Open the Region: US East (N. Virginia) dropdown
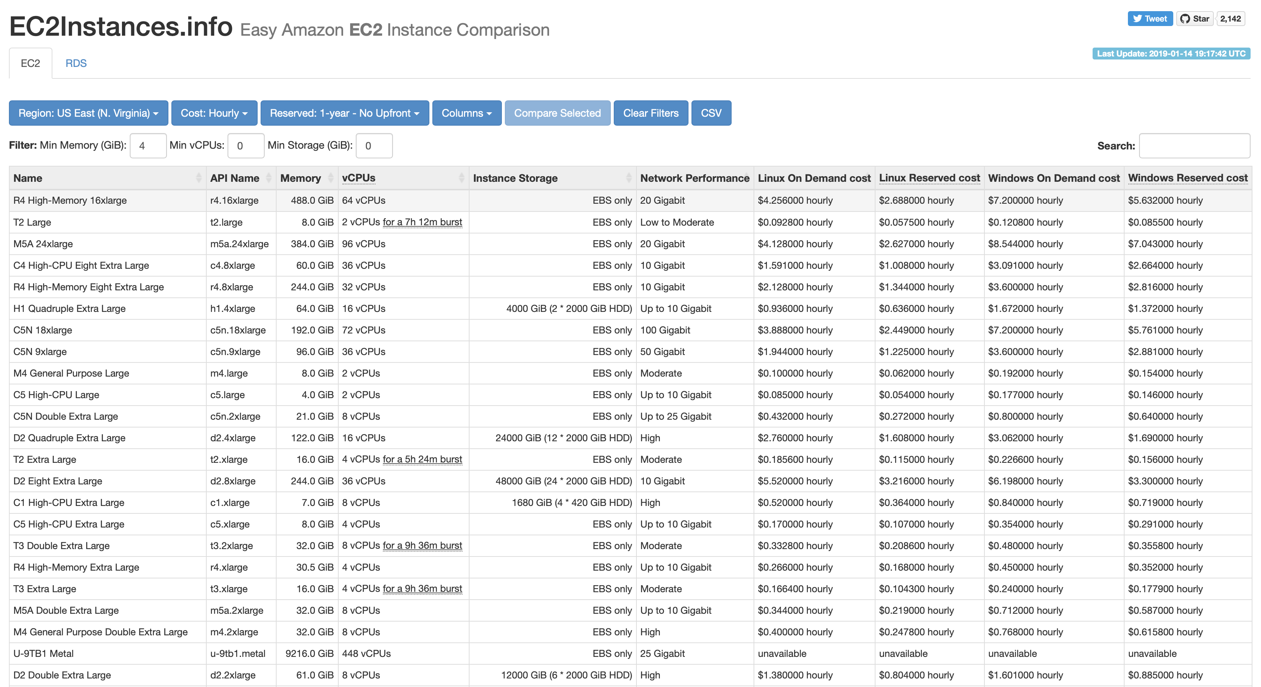The width and height of the screenshot is (1261, 687). [88, 113]
